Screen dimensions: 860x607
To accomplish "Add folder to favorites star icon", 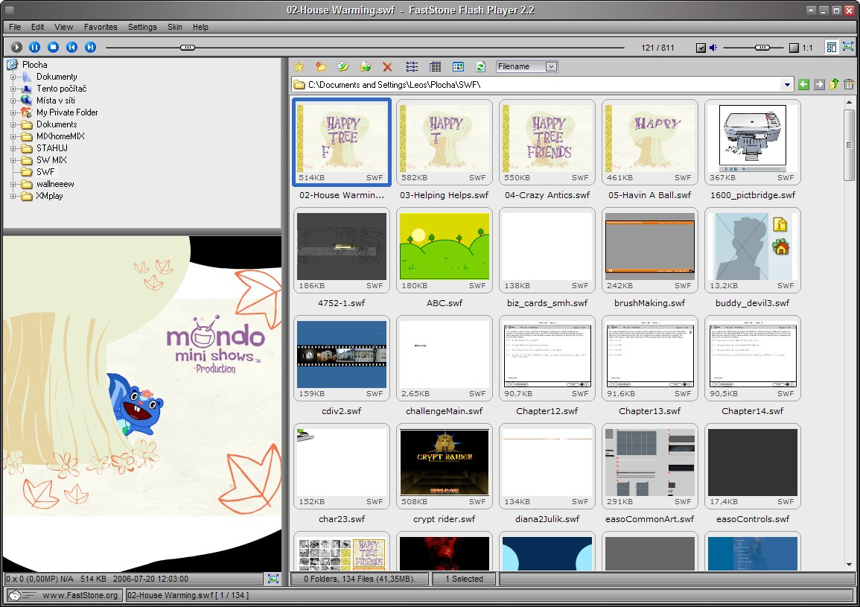I will point(299,66).
